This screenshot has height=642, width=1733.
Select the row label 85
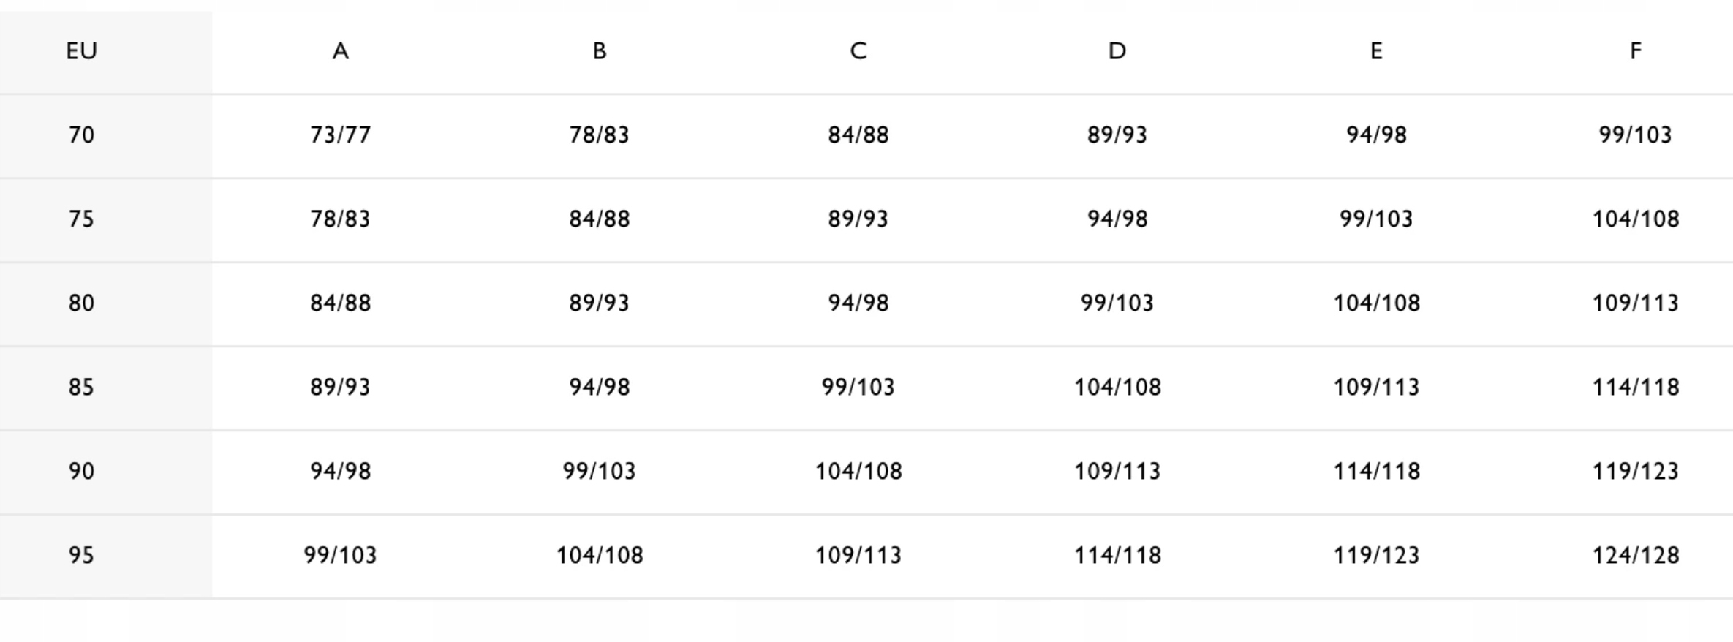pyautogui.click(x=81, y=387)
